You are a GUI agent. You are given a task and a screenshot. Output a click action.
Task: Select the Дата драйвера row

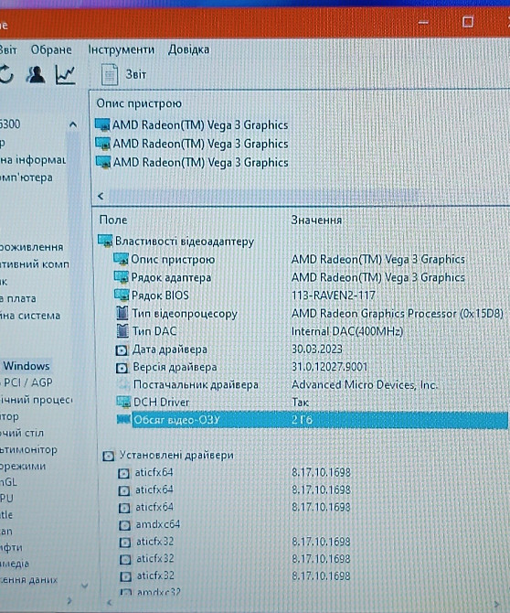pyautogui.click(x=228, y=350)
